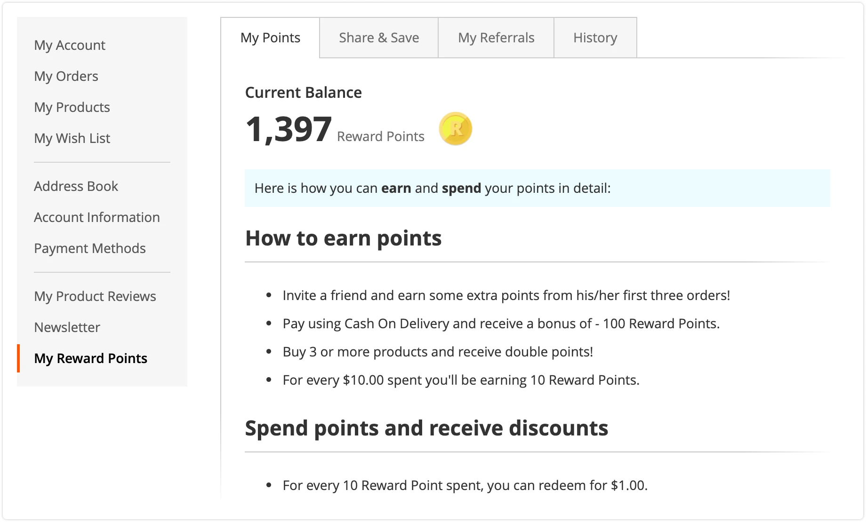Open the My Referrals tab
The width and height of the screenshot is (866, 522).
[496, 37]
